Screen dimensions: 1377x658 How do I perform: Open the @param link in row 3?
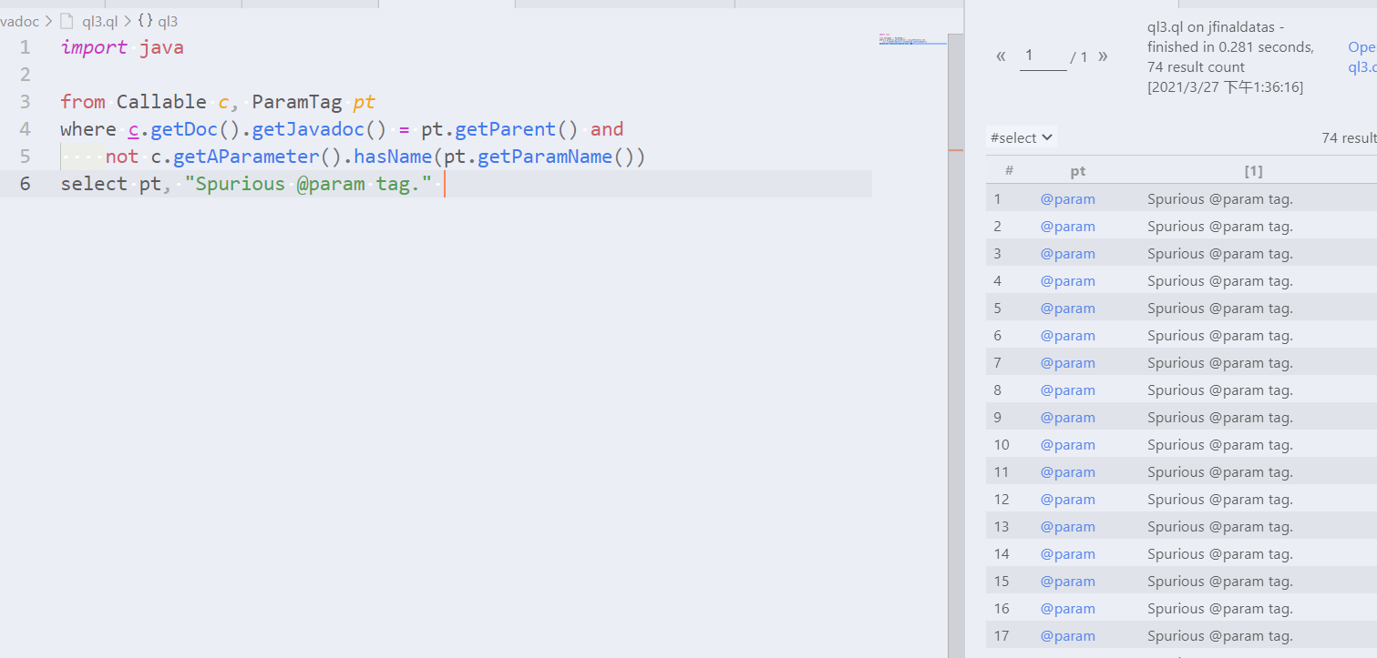point(1068,254)
